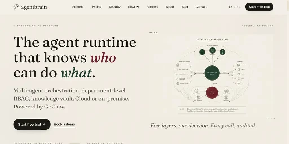Switch language to VI
289x144 pixels.
(239, 7)
